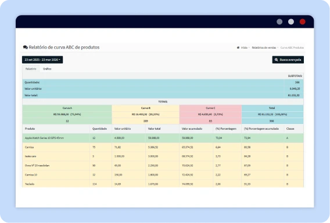
Task: Switch to the Relatório tab
Action: coord(31,69)
